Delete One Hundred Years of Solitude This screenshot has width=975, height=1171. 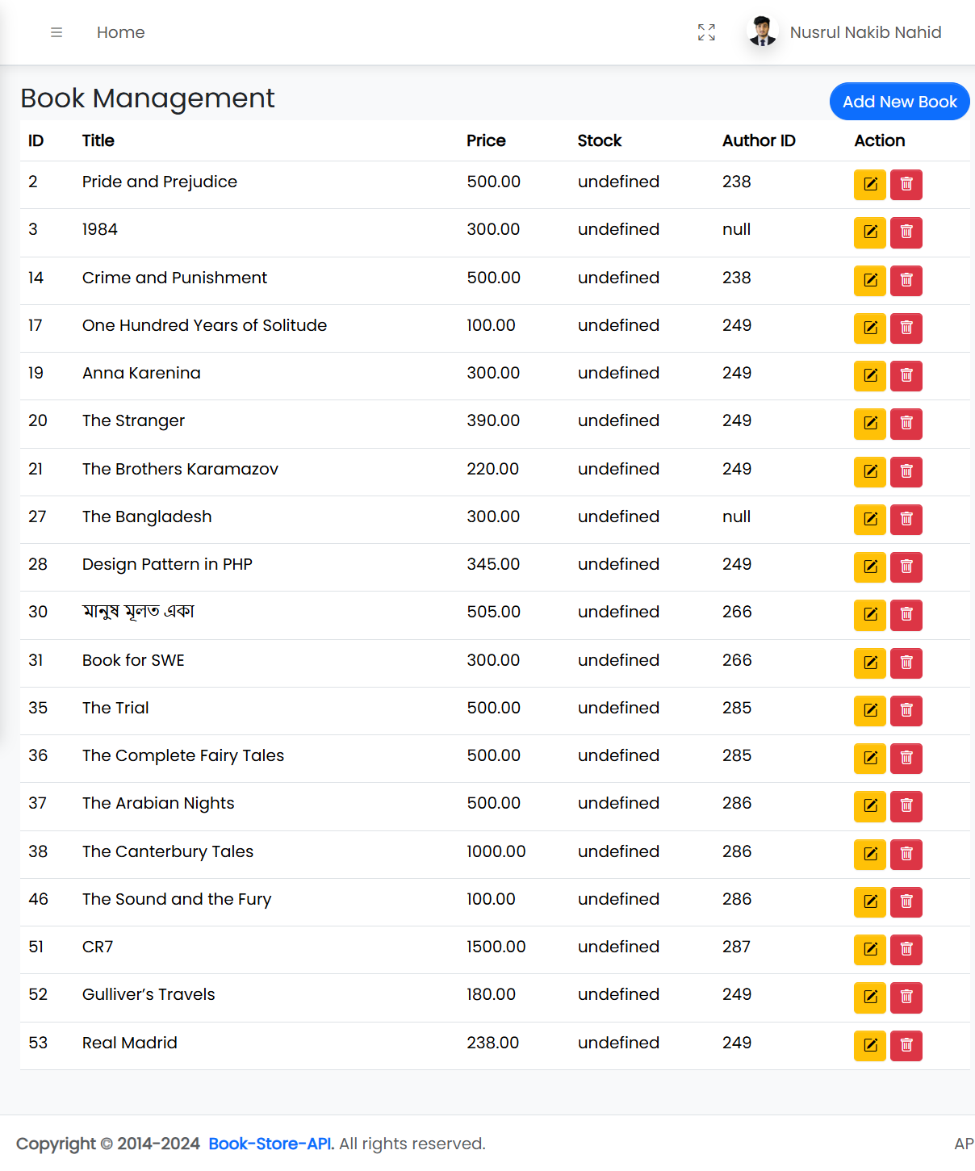[x=906, y=328]
